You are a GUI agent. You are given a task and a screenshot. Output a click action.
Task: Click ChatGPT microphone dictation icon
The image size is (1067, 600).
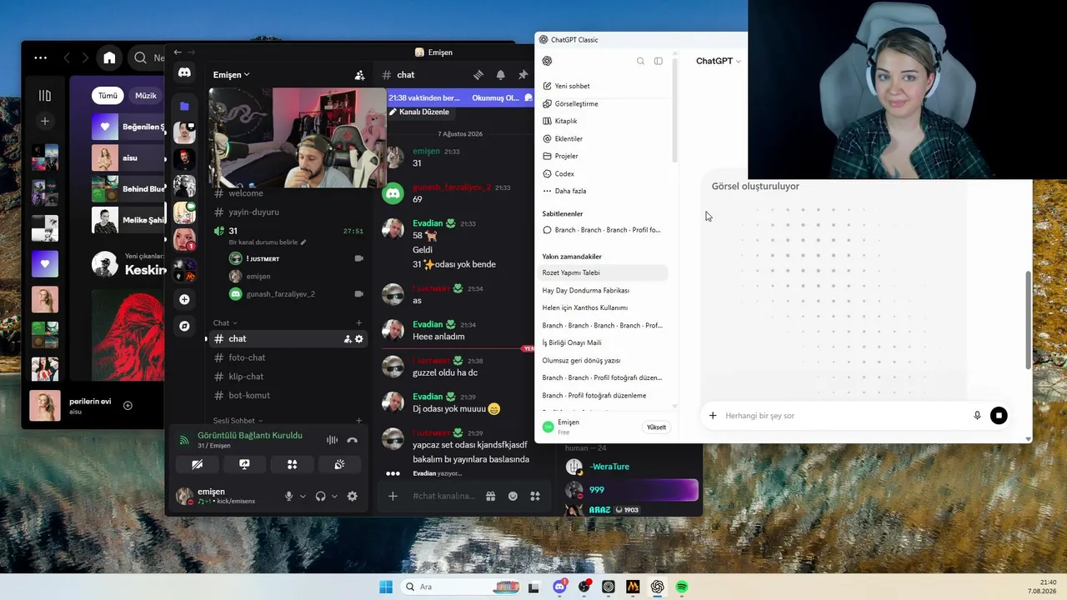tap(977, 415)
